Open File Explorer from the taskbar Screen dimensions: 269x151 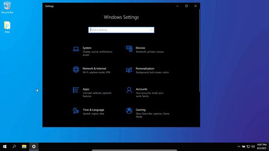(x=24, y=146)
